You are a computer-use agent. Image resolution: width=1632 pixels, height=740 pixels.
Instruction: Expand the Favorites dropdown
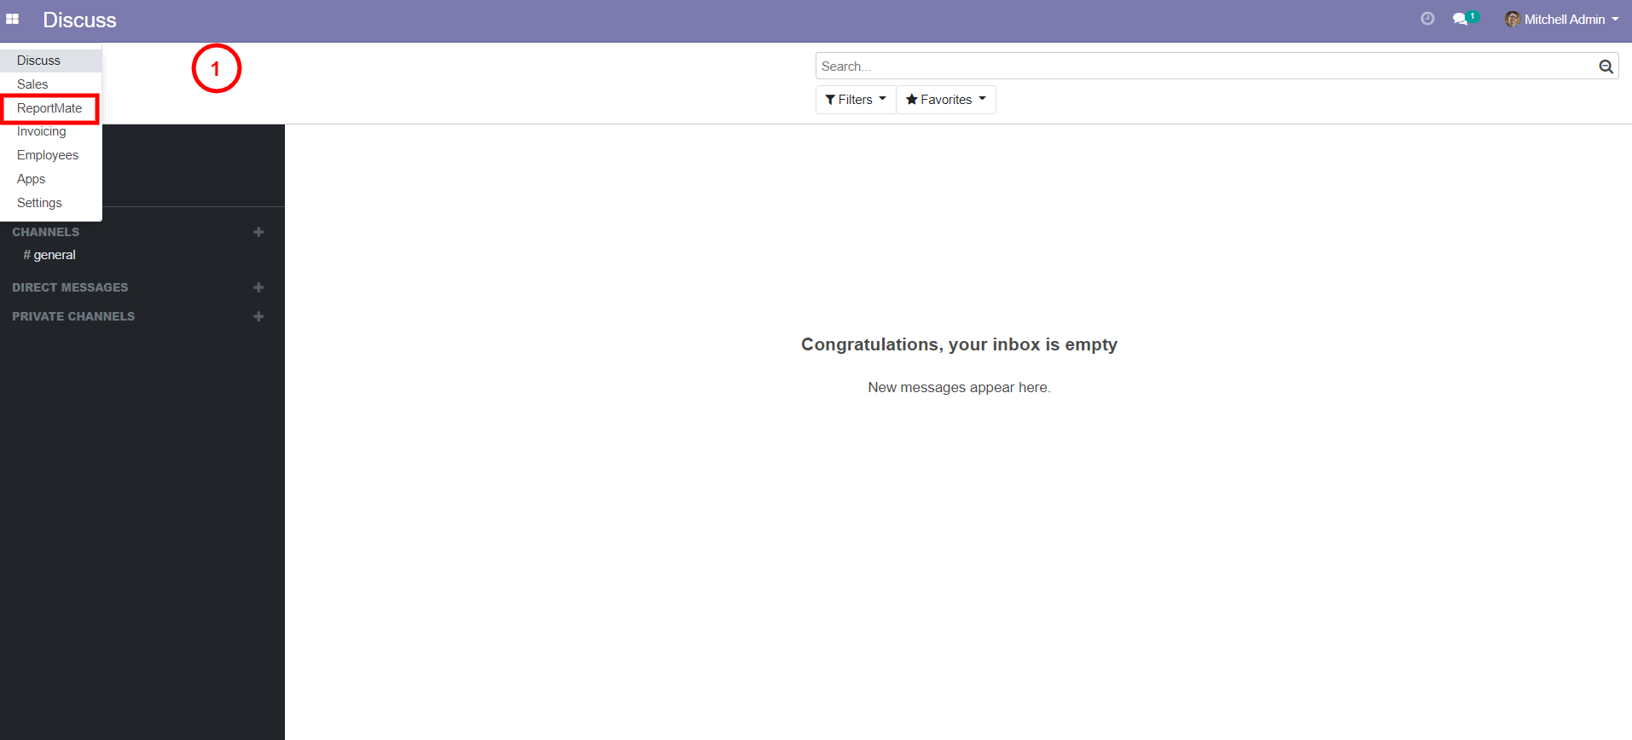pyautogui.click(x=945, y=100)
